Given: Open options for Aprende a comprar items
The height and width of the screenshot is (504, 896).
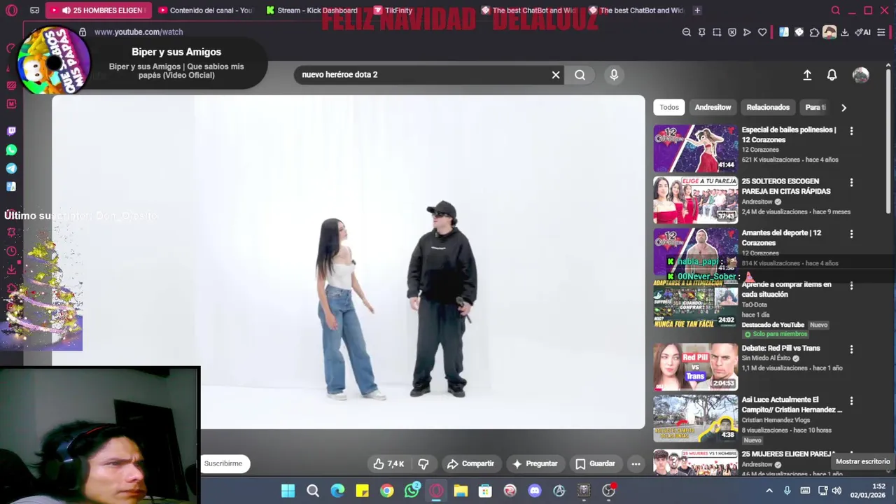Looking at the screenshot, I should [851, 286].
